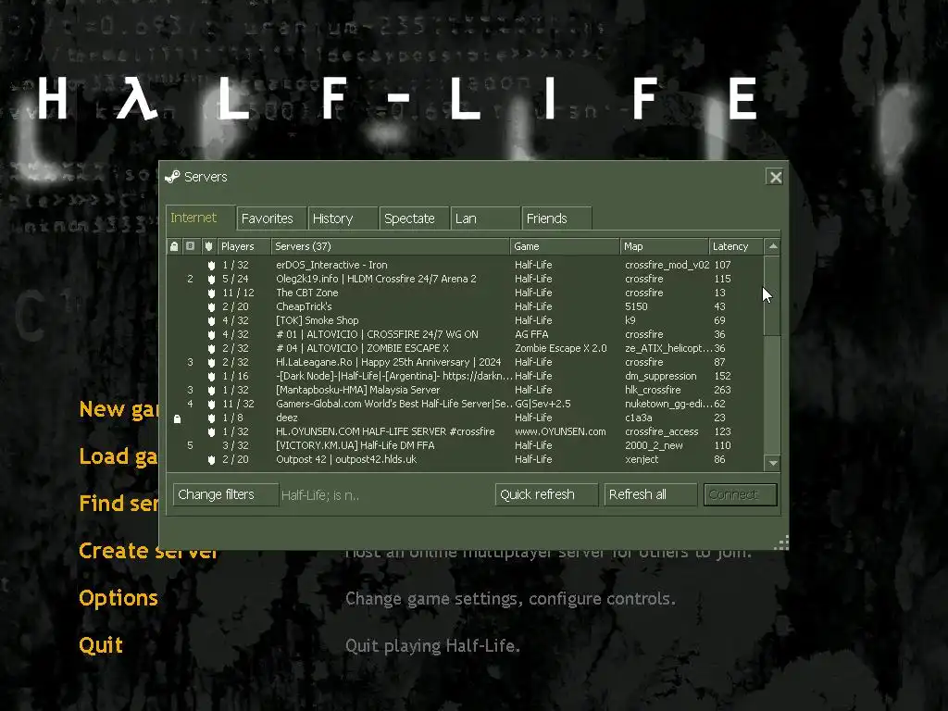Open the Lan tab
948x711 pixels.
coord(485,218)
